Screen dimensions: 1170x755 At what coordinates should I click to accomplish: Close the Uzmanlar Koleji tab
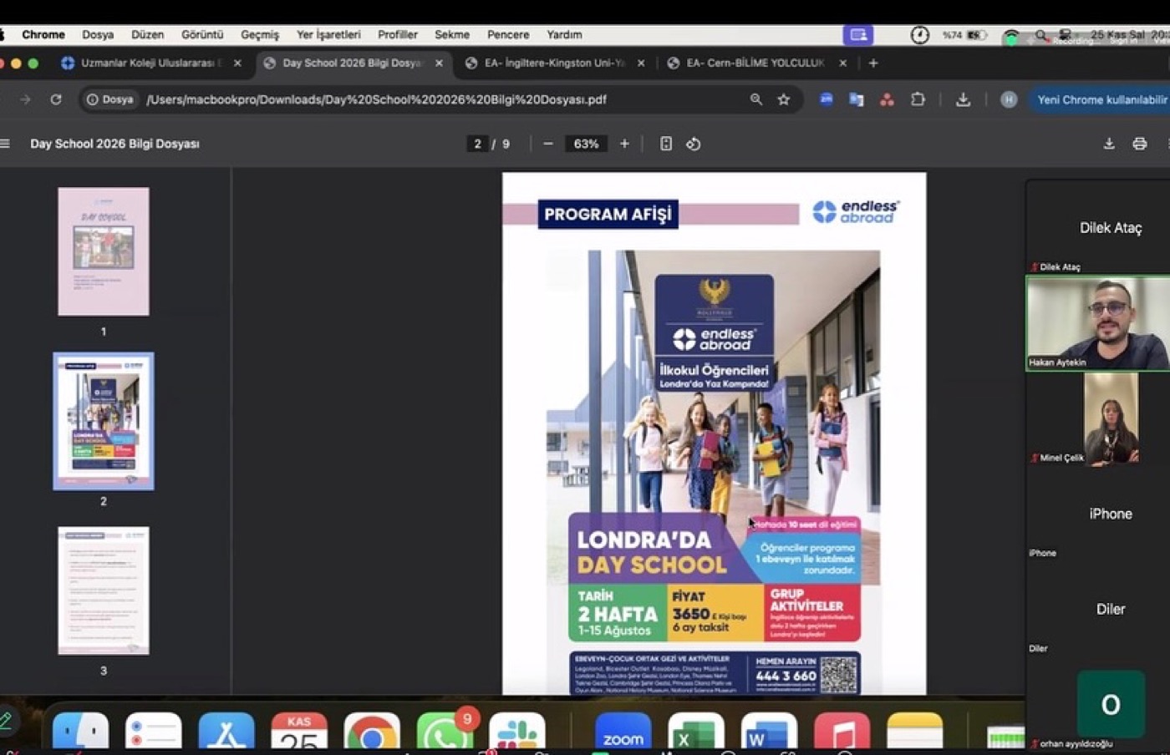[237, 63]
